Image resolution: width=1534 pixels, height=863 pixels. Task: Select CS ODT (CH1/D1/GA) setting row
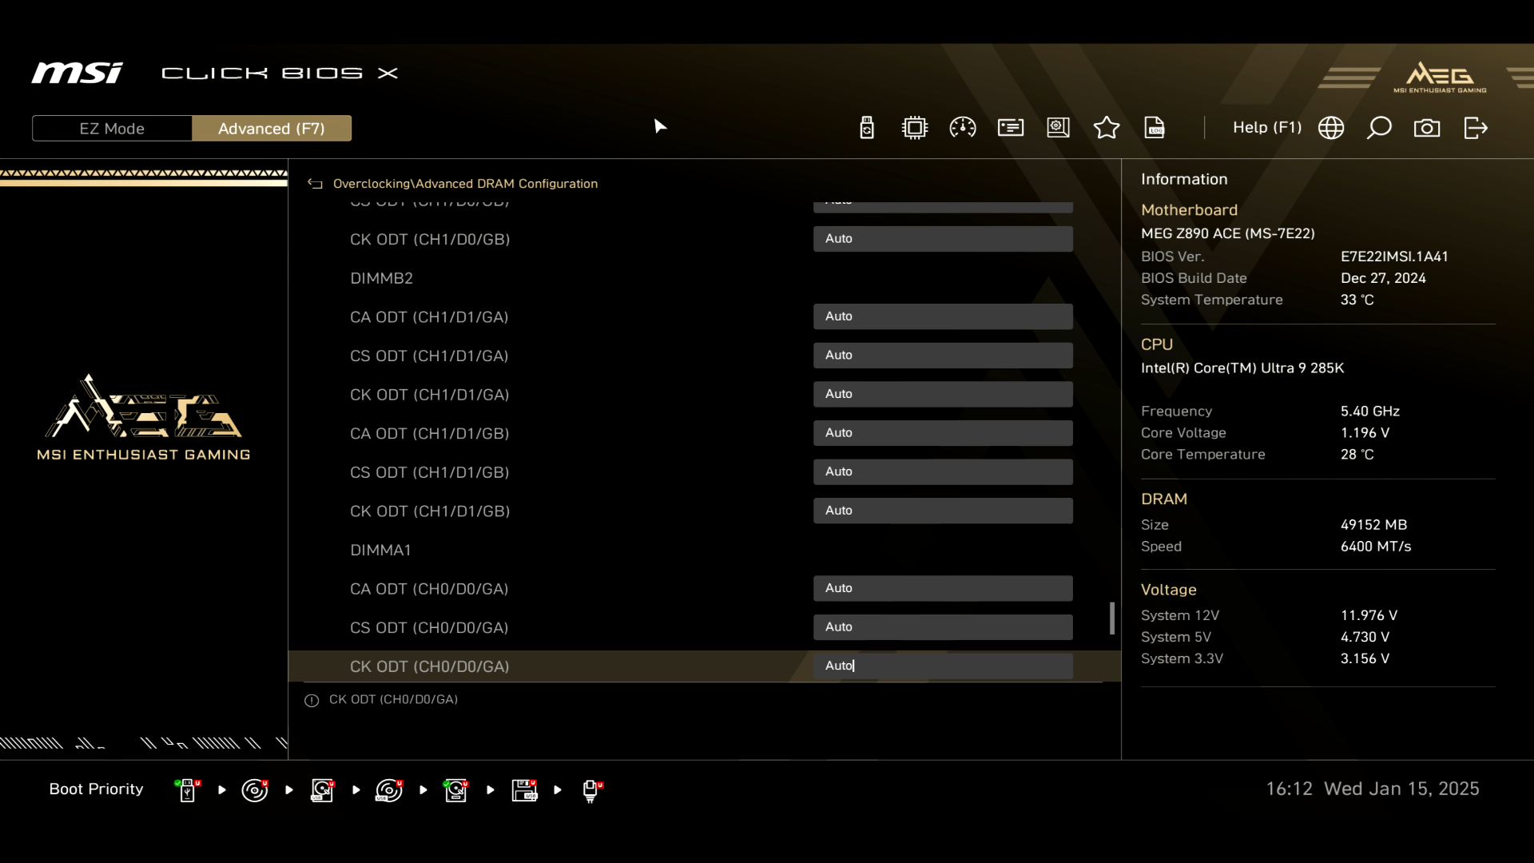point(429,356)
